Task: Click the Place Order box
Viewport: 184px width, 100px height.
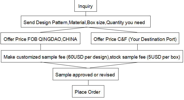Action: (x=88, y=91)
